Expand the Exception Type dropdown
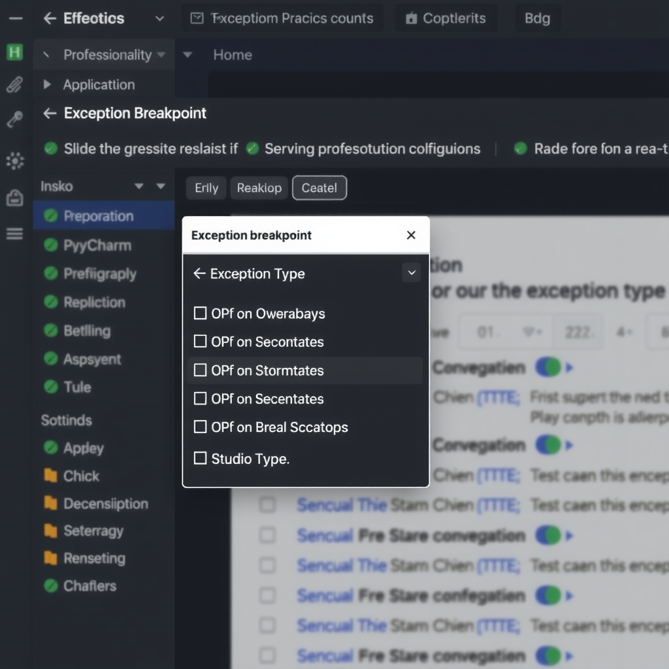Screen dimensions: 669x669 411,273
